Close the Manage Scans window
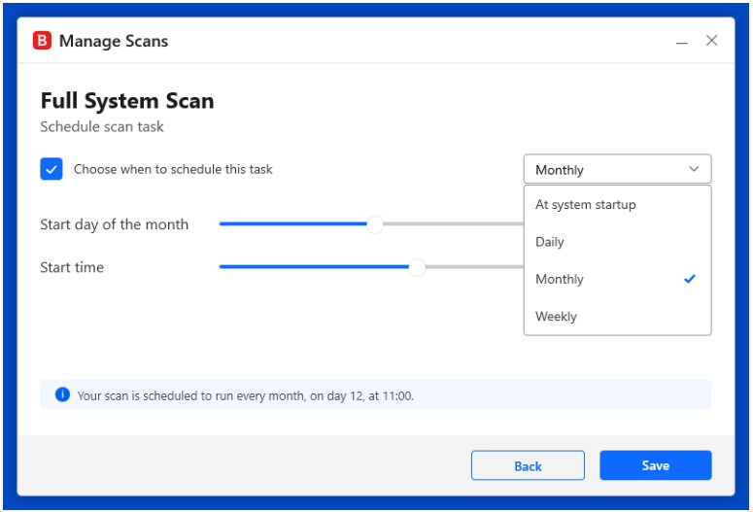753x512 pixels. point(711,41)
